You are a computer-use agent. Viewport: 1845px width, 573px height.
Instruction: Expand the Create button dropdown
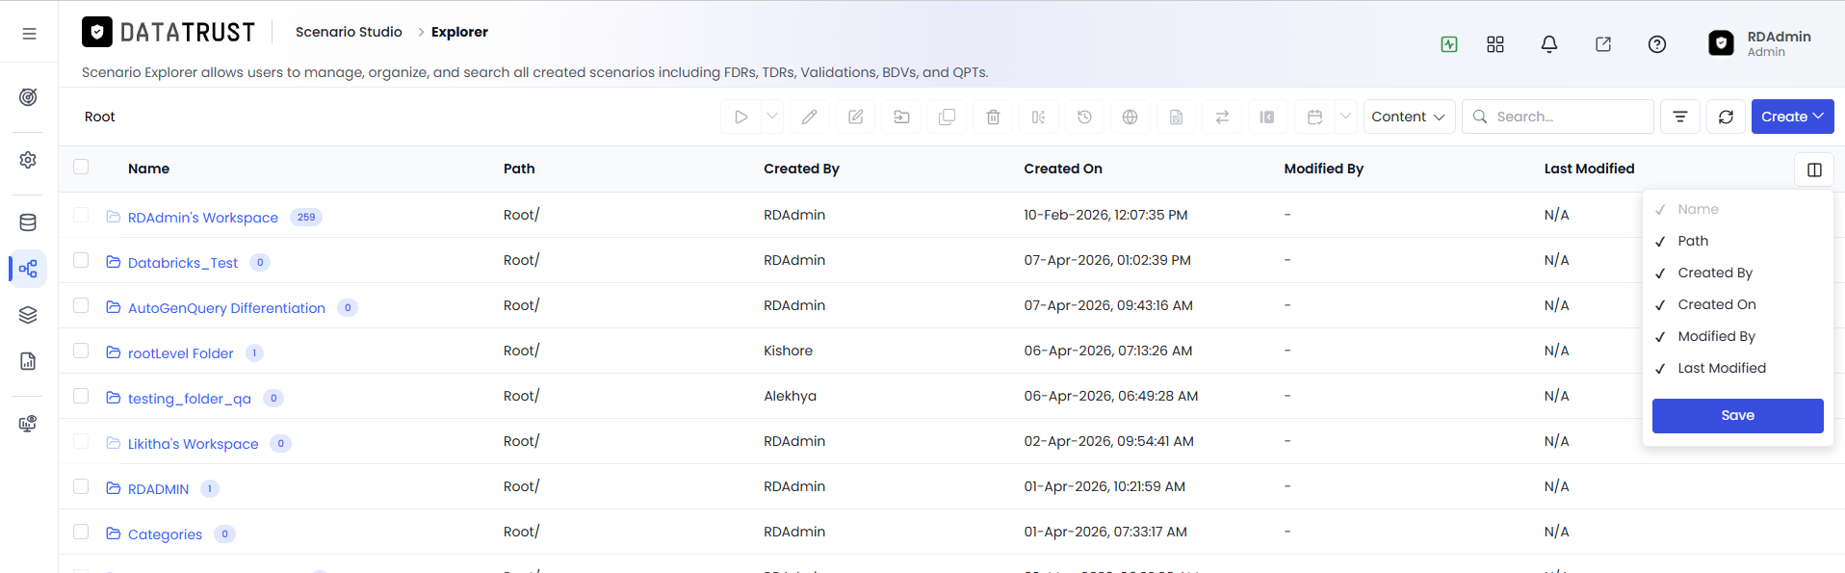[1792, 117]
